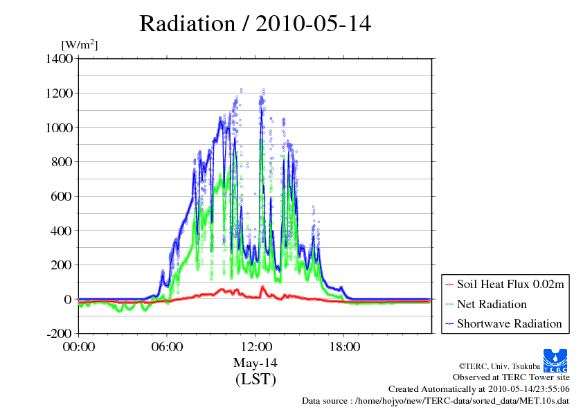Click the "(LST)" time zone label

click(x=255, y=379)
